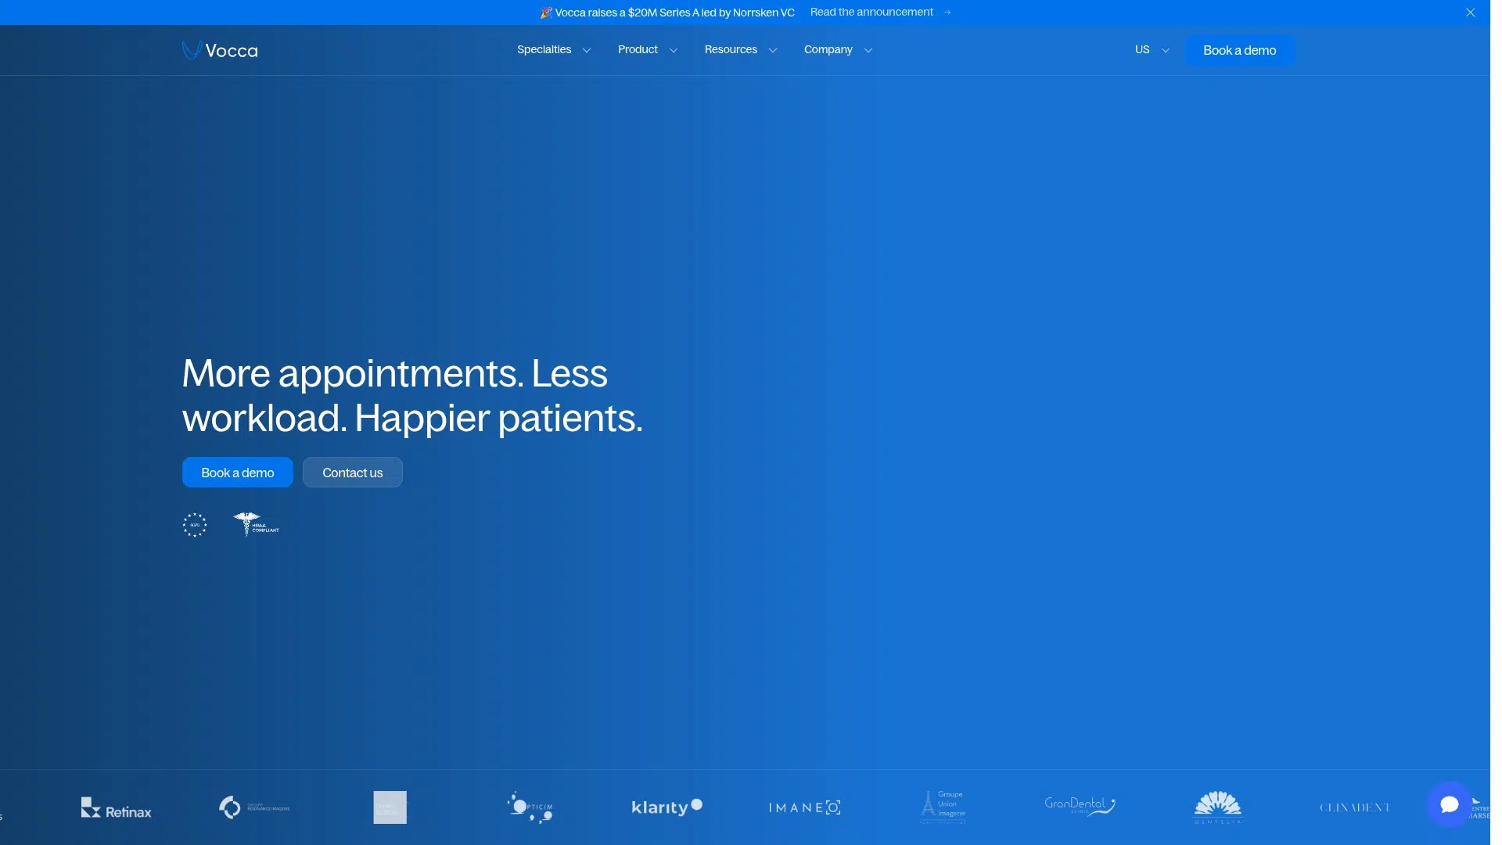
Task: Click the Resonance Imagerie group logo
Action: (x=254, y=807)
